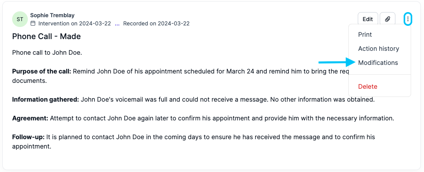Click the Edit button

[368, 19]
